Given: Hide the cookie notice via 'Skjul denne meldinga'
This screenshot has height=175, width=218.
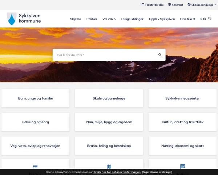Looking at the screenshot, I should coord(157,172).
